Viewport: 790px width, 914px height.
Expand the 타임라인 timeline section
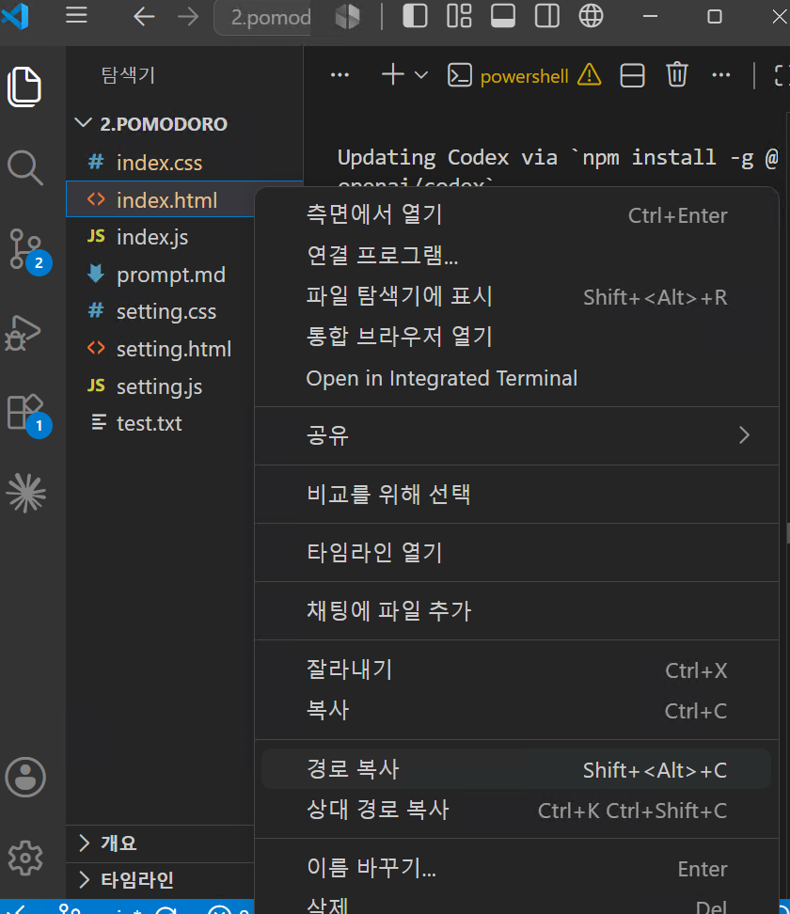coord(160,879)
